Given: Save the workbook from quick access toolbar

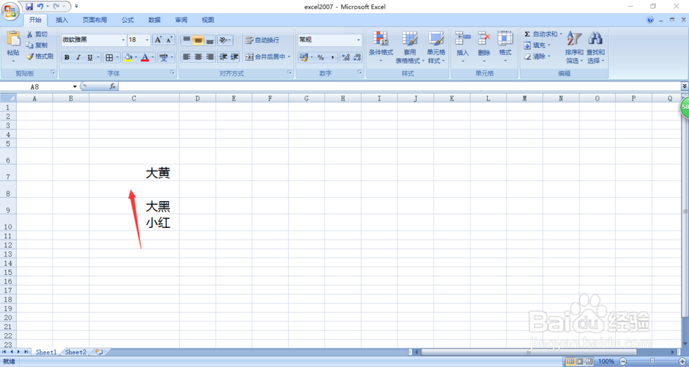Looking at the screenshot, I should (30, 7).
